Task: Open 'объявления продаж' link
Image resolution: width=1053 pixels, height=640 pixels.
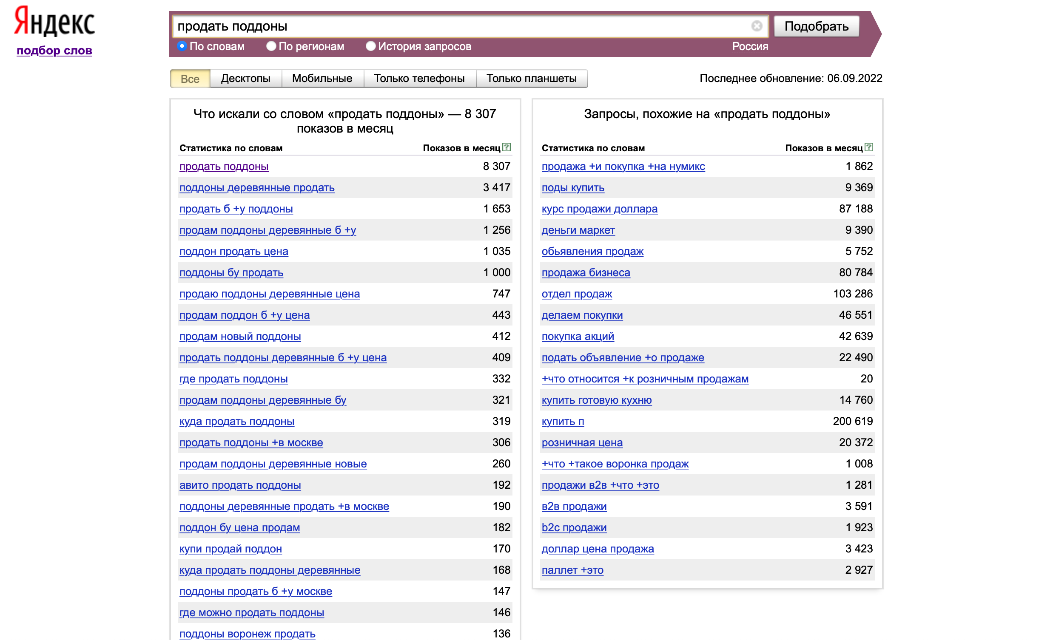Action: click(593, 252)
